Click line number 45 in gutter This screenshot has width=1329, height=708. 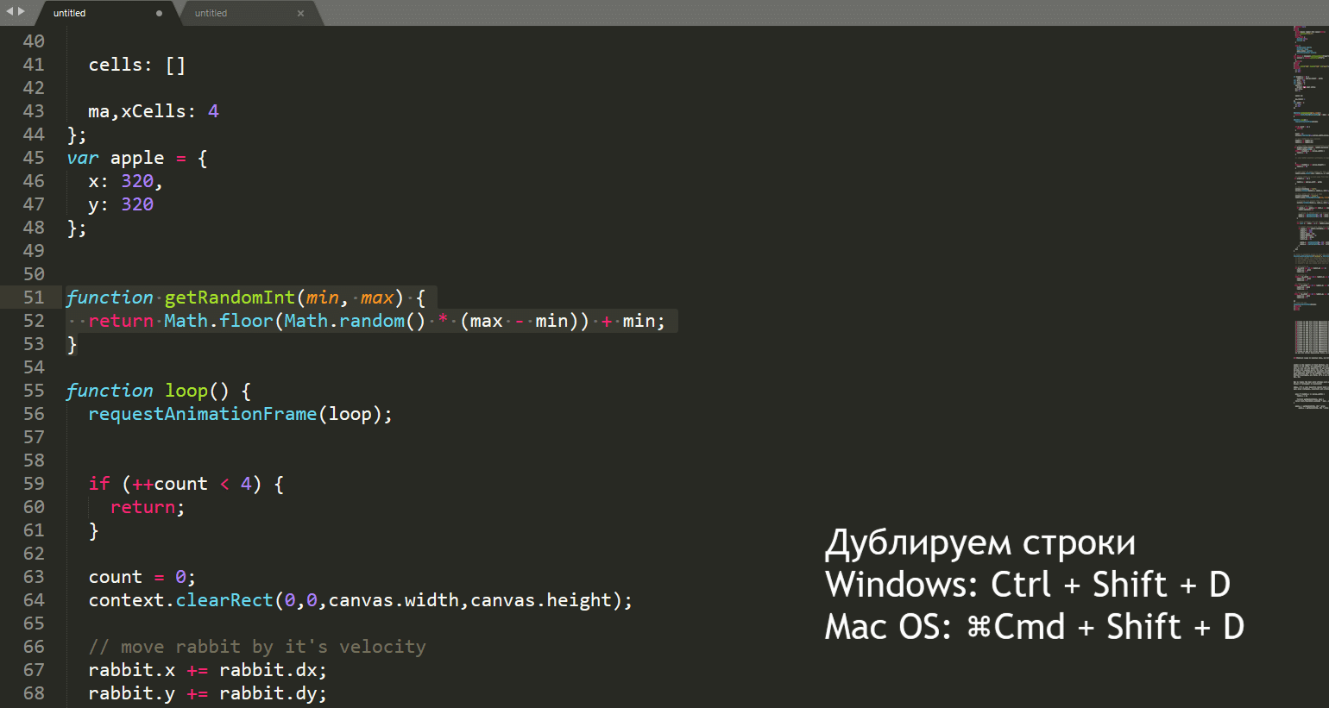34,158
